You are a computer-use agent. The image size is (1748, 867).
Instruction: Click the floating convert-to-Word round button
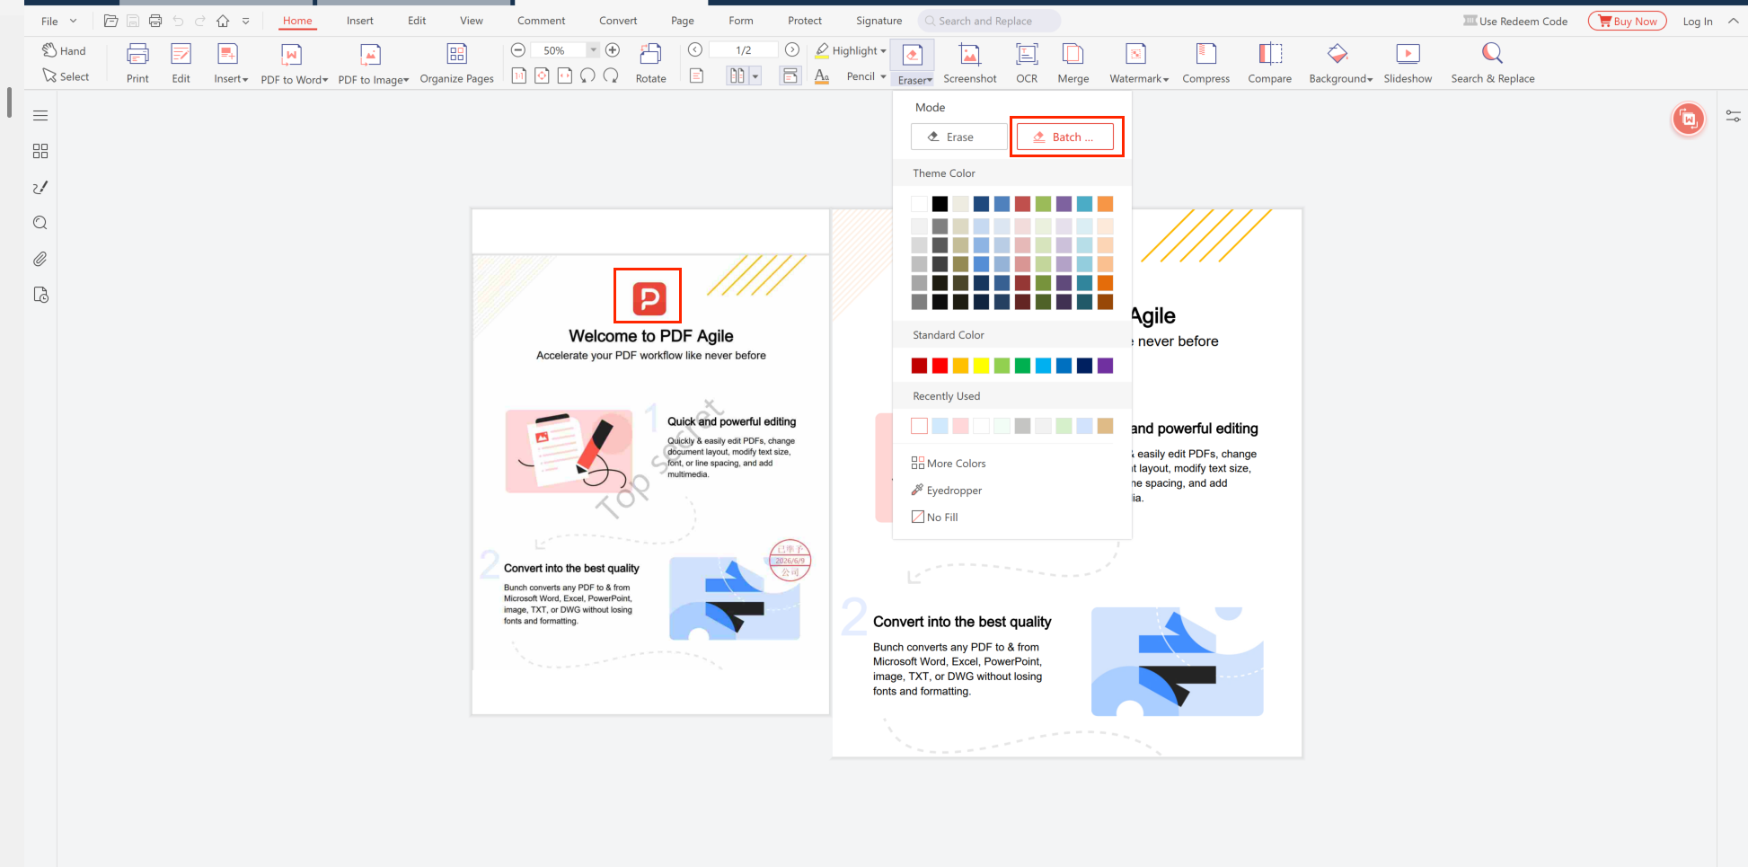pos(1689,119)
